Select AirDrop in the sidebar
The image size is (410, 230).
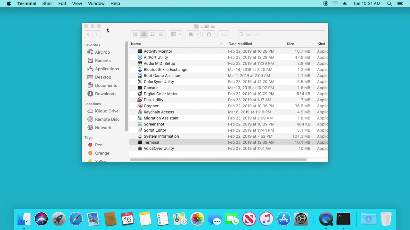coord(102,52)
